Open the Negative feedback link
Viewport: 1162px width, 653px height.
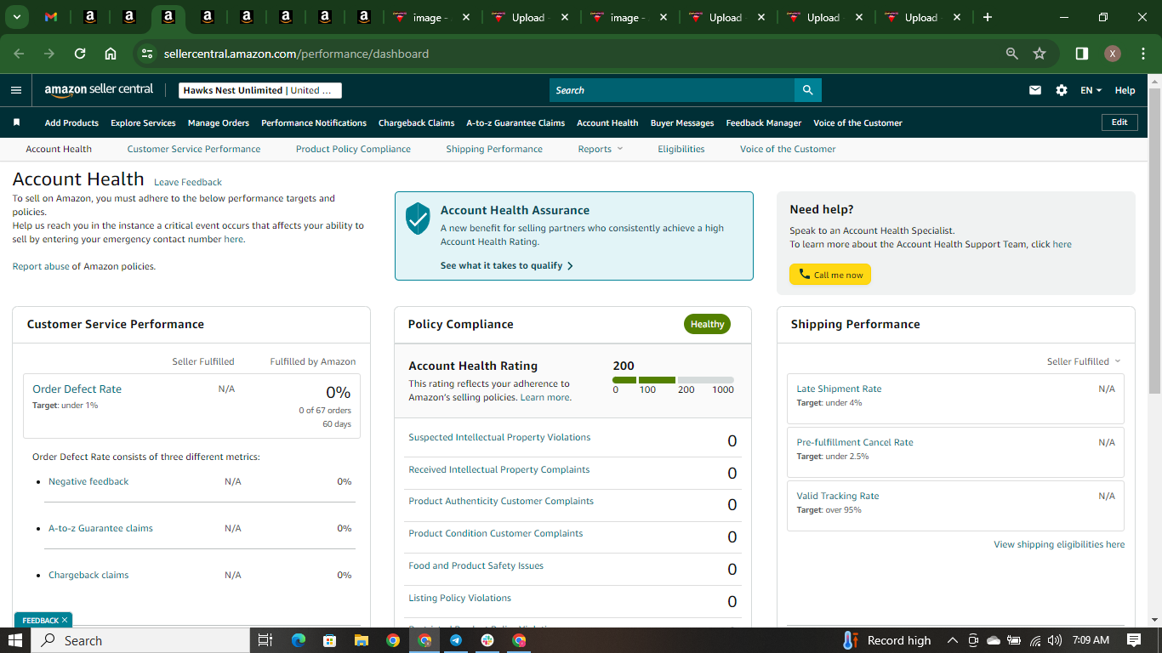pos(88,481)
